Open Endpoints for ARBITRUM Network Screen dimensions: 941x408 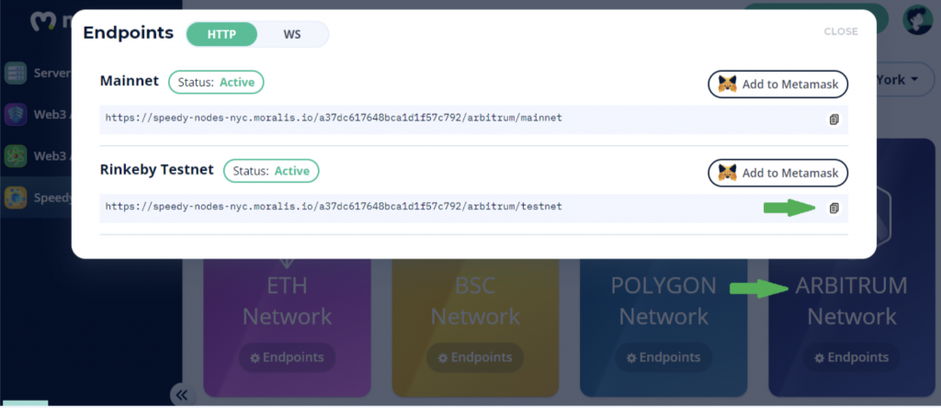852,357
